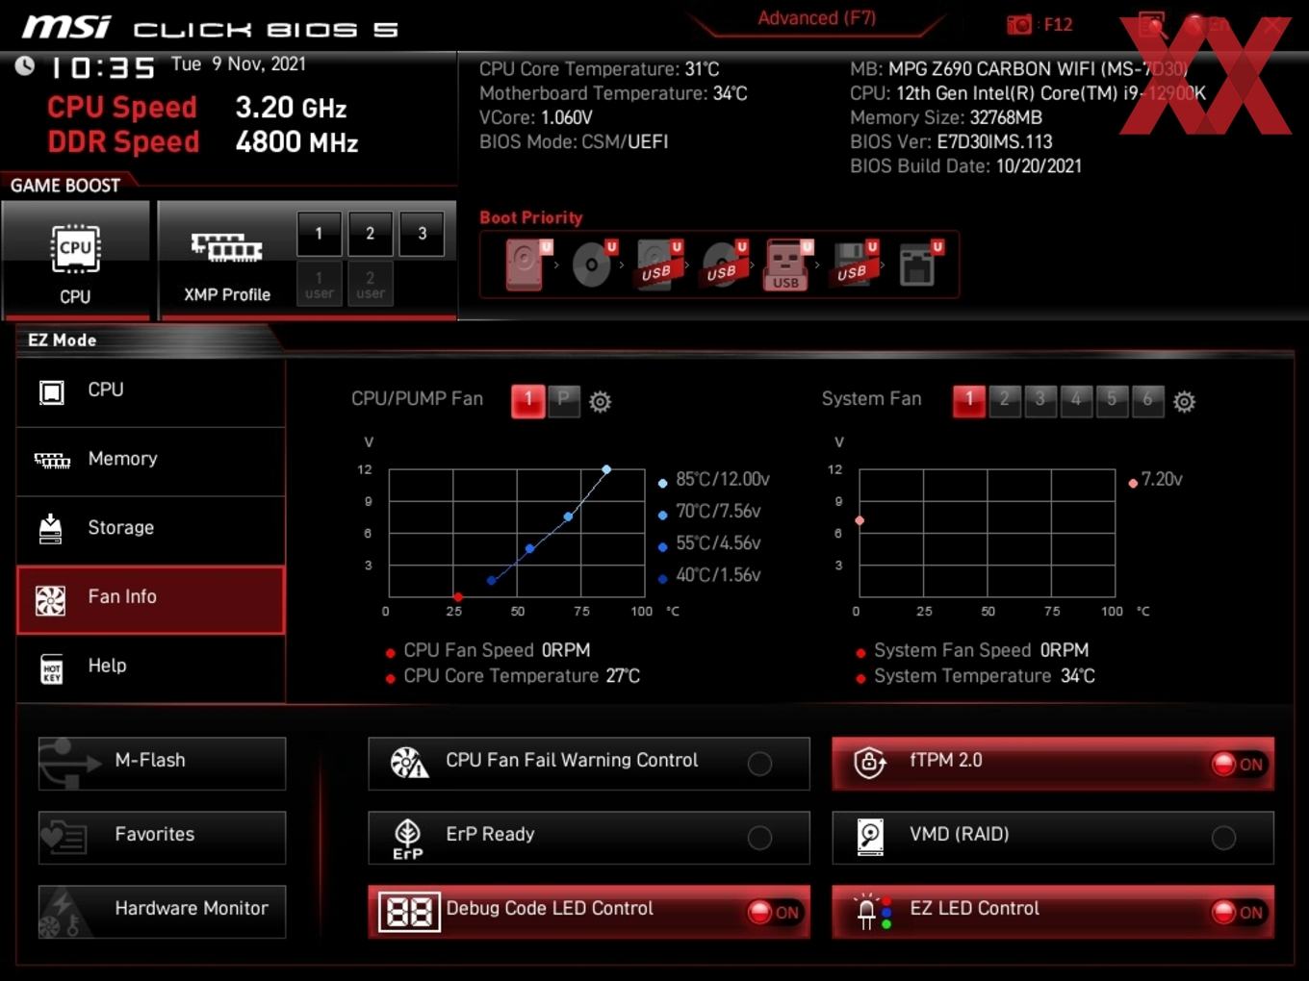
Task: Click the System Fan 7.20v curve point
Action: [860, 520]
